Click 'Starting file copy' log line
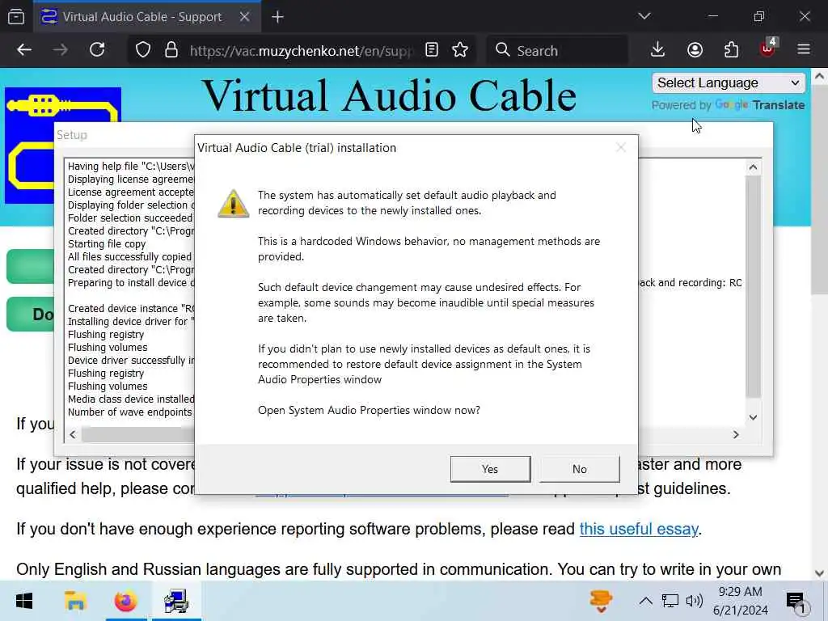The image size is (828, 621). point(107,244)
